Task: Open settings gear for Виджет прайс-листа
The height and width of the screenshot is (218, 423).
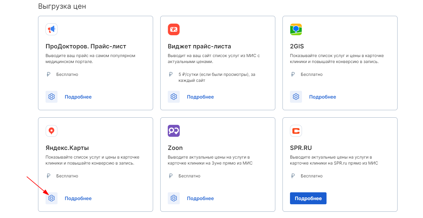Action: pyautogui.click(x=174, y=97)
